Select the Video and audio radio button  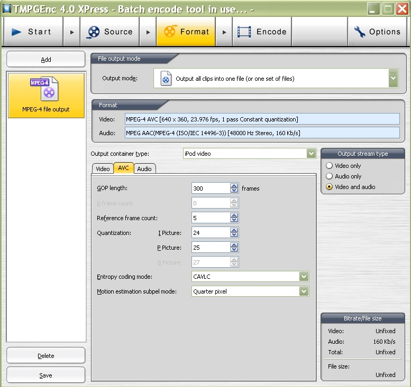[x=329, y=187]
